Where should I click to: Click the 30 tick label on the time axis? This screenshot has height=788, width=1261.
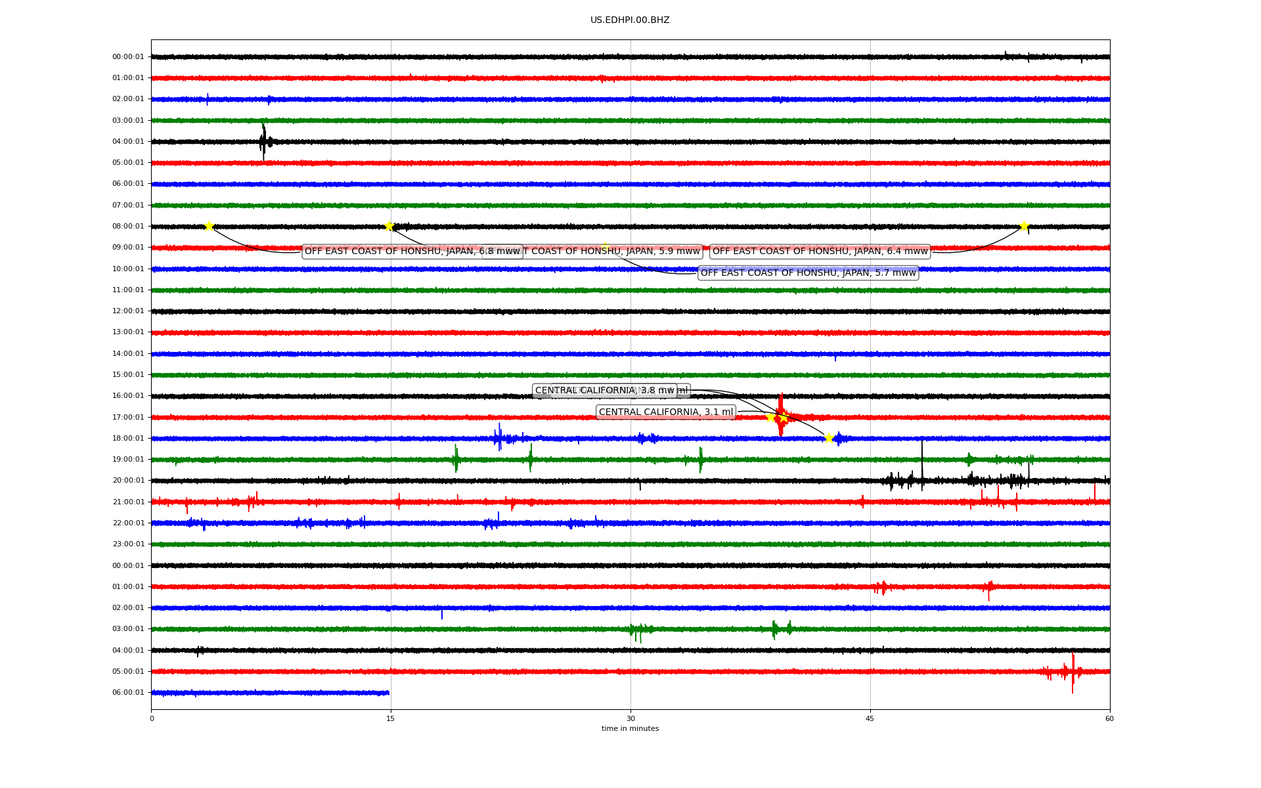tap(630, 718)
